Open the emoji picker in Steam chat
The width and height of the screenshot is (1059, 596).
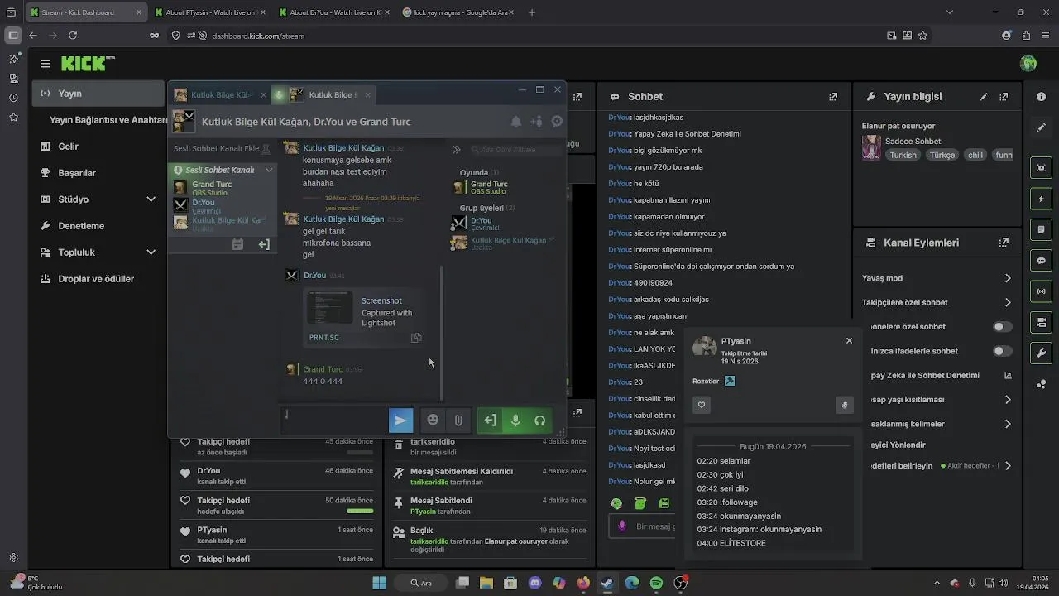click(x=433, y=421)
